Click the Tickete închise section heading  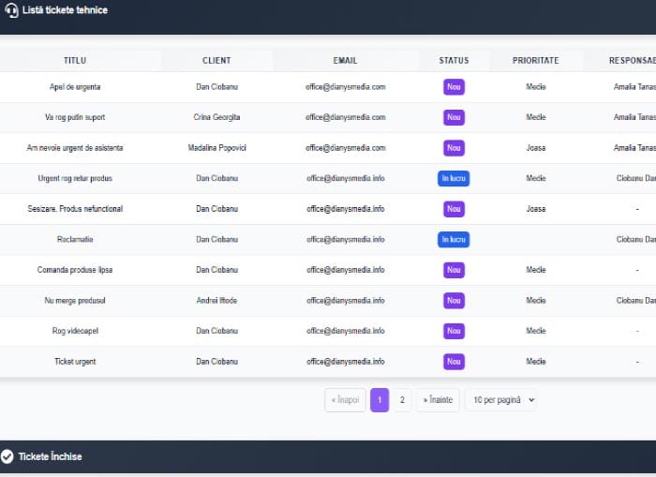click(50, 456)
